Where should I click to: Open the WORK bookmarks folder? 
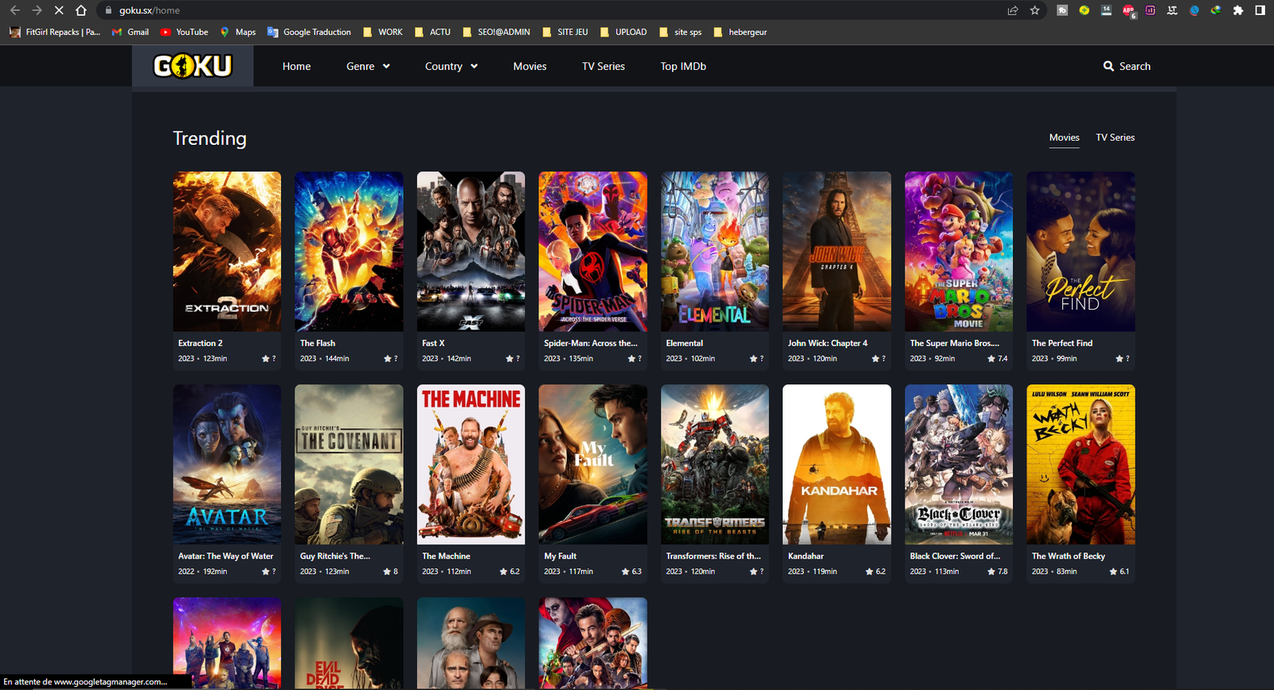(x=383, y=32)
